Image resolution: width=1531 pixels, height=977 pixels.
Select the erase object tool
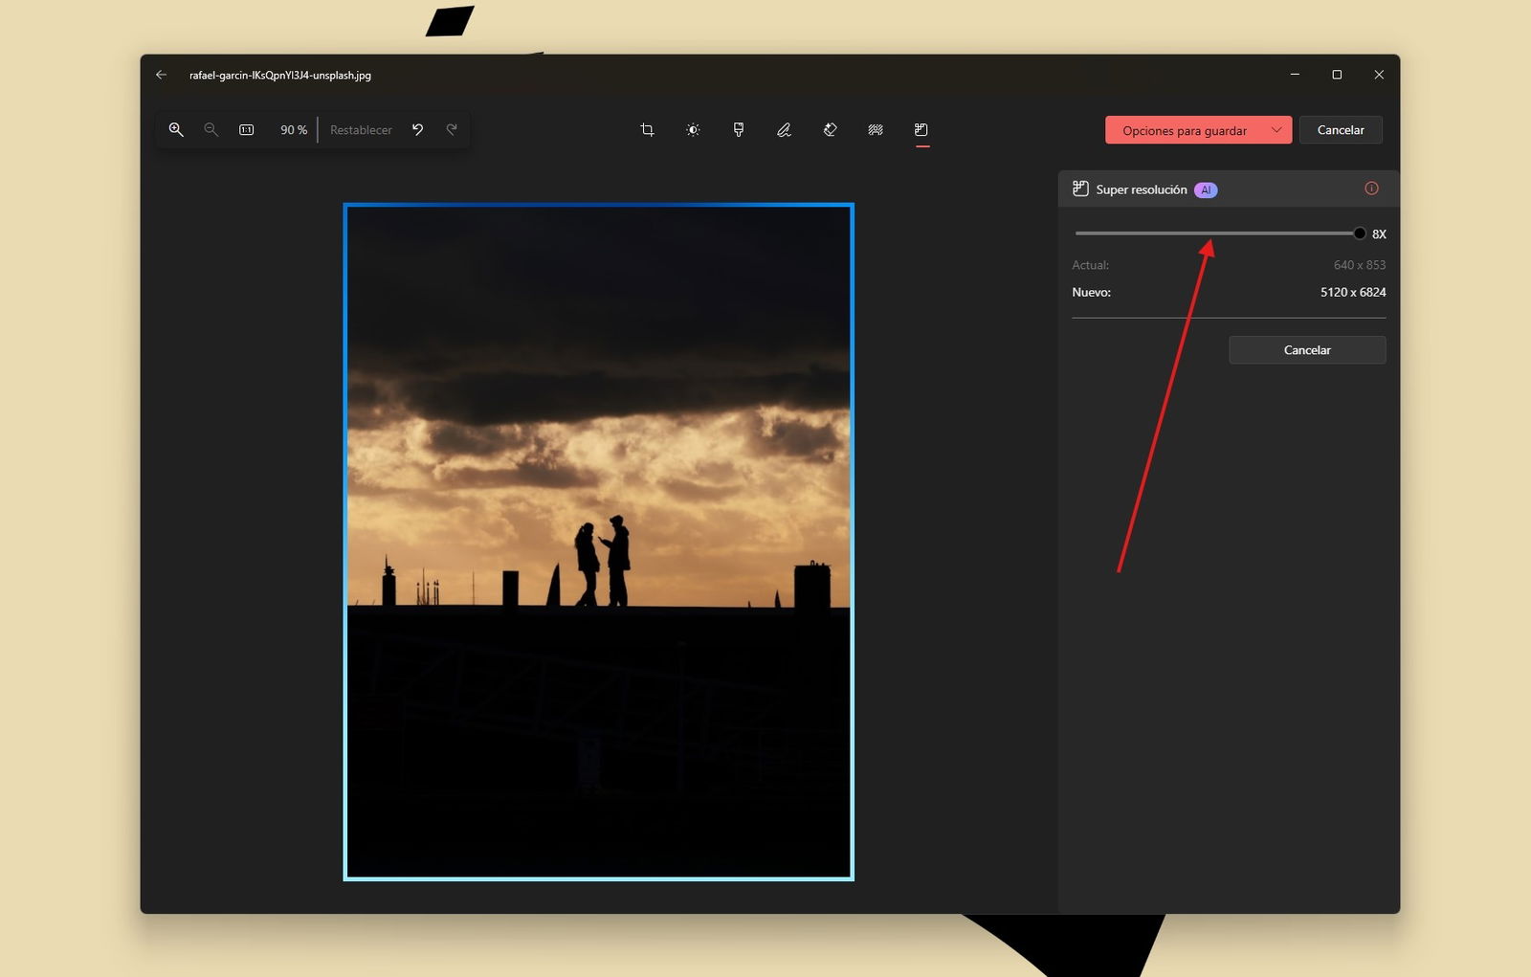click(x=830, y=129)
